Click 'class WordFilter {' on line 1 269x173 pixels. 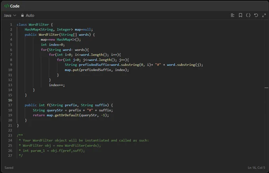[x=35, y=25]
